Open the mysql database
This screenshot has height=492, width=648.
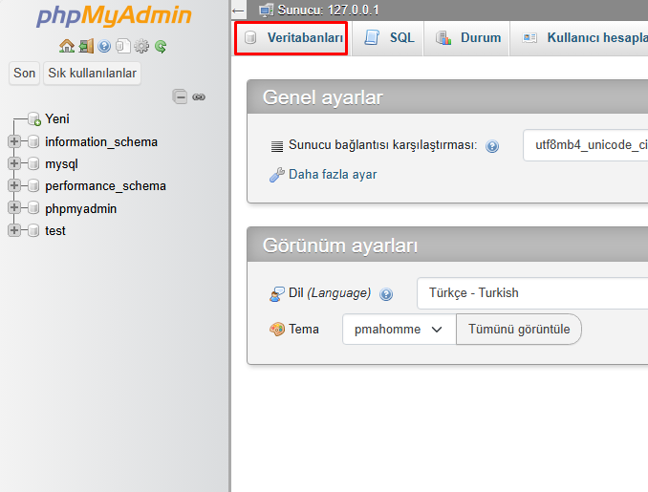tap(61, 164)
